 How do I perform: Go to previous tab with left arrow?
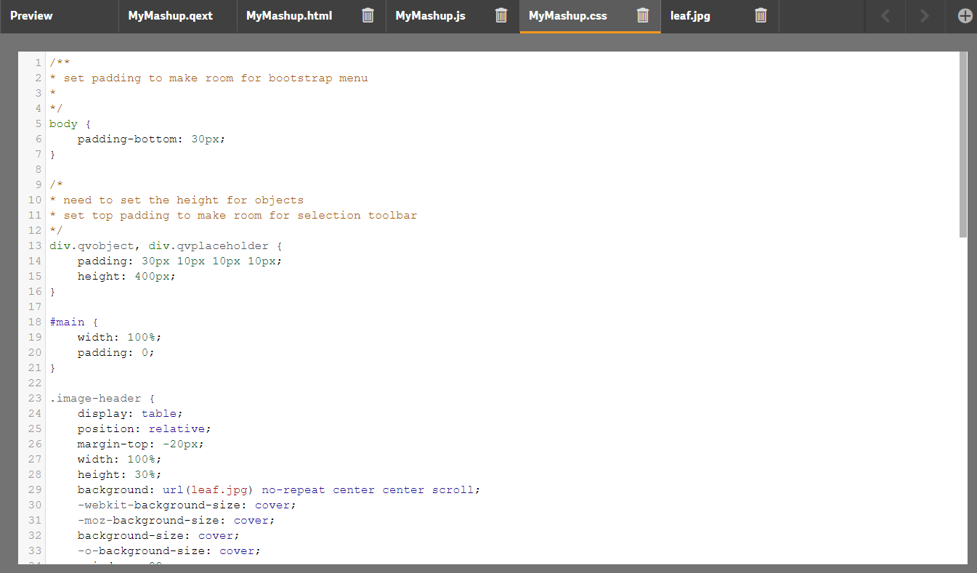click(x=885, y=16)
